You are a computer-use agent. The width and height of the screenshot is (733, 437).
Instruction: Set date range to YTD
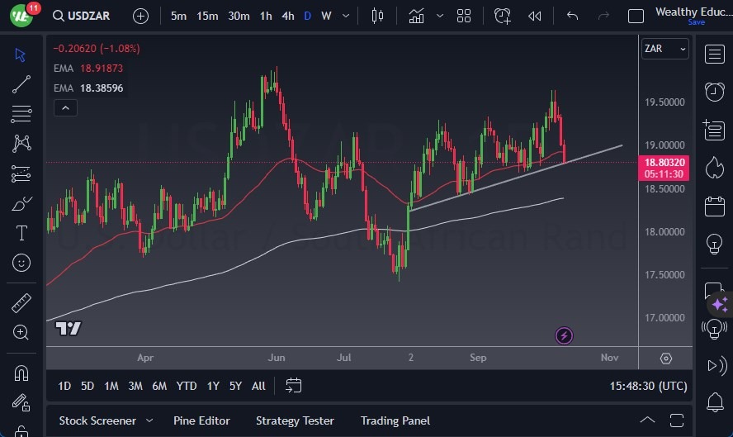point(187,386)
